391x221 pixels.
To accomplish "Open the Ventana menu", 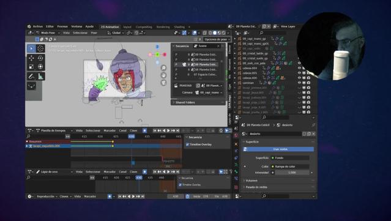I will tap(76, 26).
